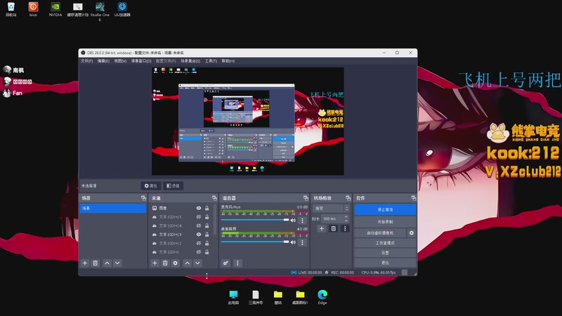
Task: Move scene down with the arrow icon
Action: pos(117,263)
